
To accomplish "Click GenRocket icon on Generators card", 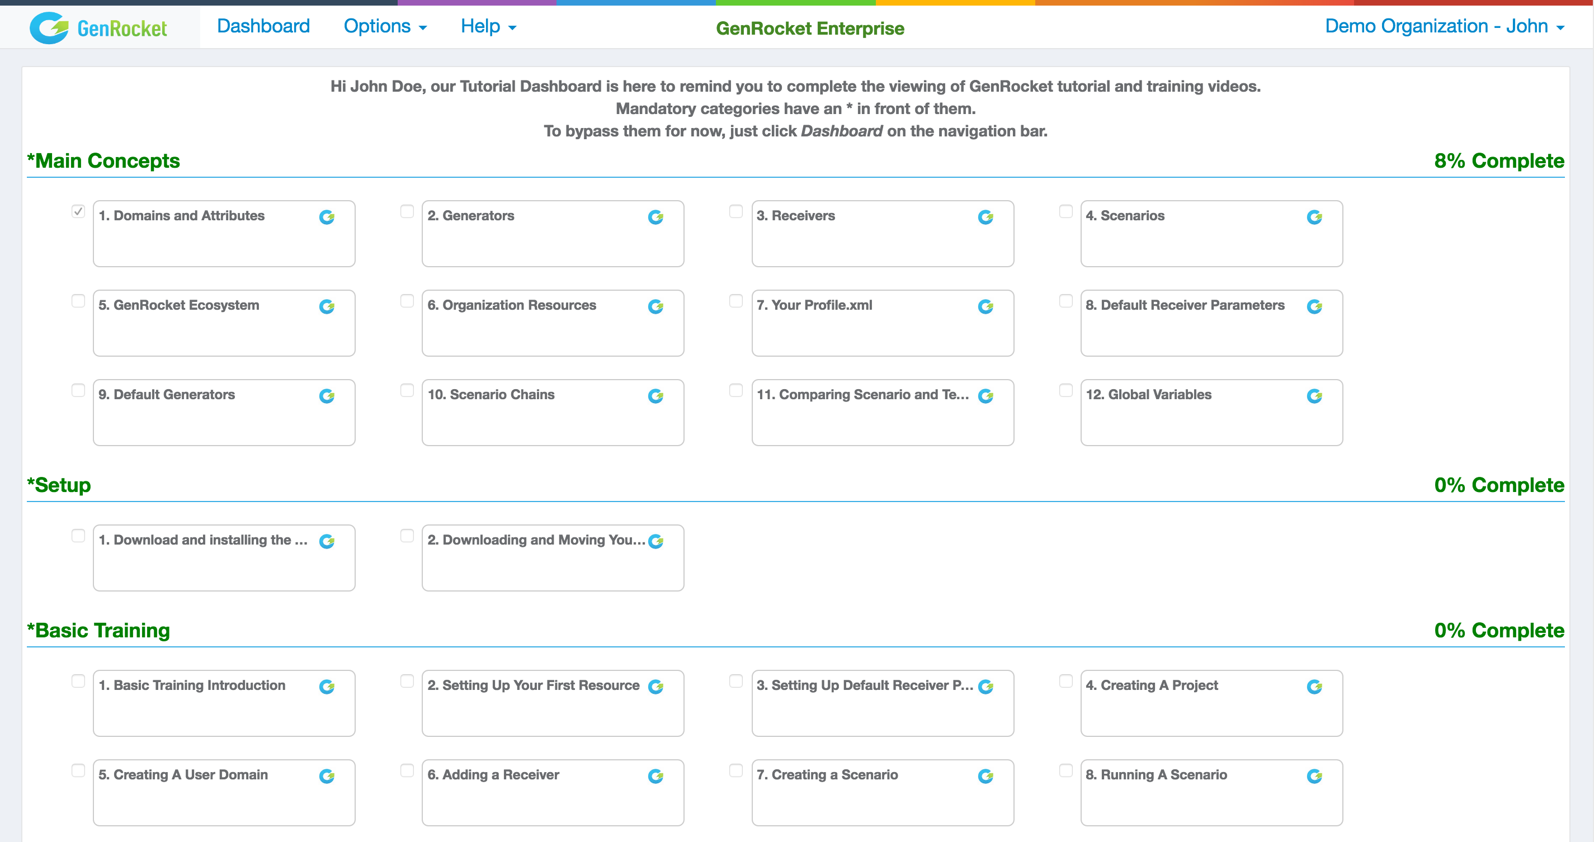I will tap(655, 217).
